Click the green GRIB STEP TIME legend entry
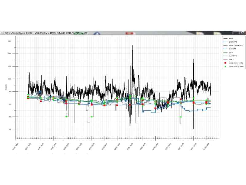Viewport: 246px width, 185px height. [234, 67]
